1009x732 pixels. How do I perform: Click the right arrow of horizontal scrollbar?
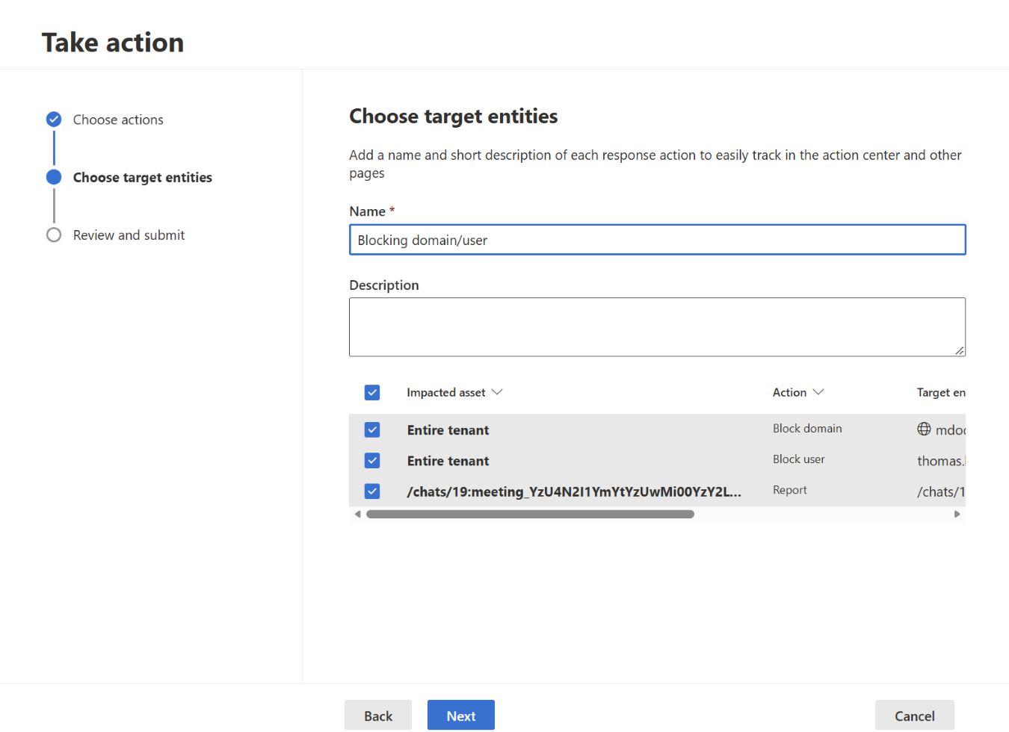click(x=957, y=514)
